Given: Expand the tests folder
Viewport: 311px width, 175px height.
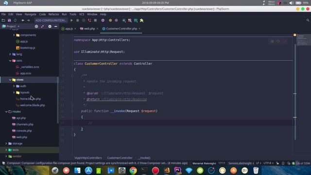Looking at the screenshot, I should pyautogui.click(x=6, y=150).
